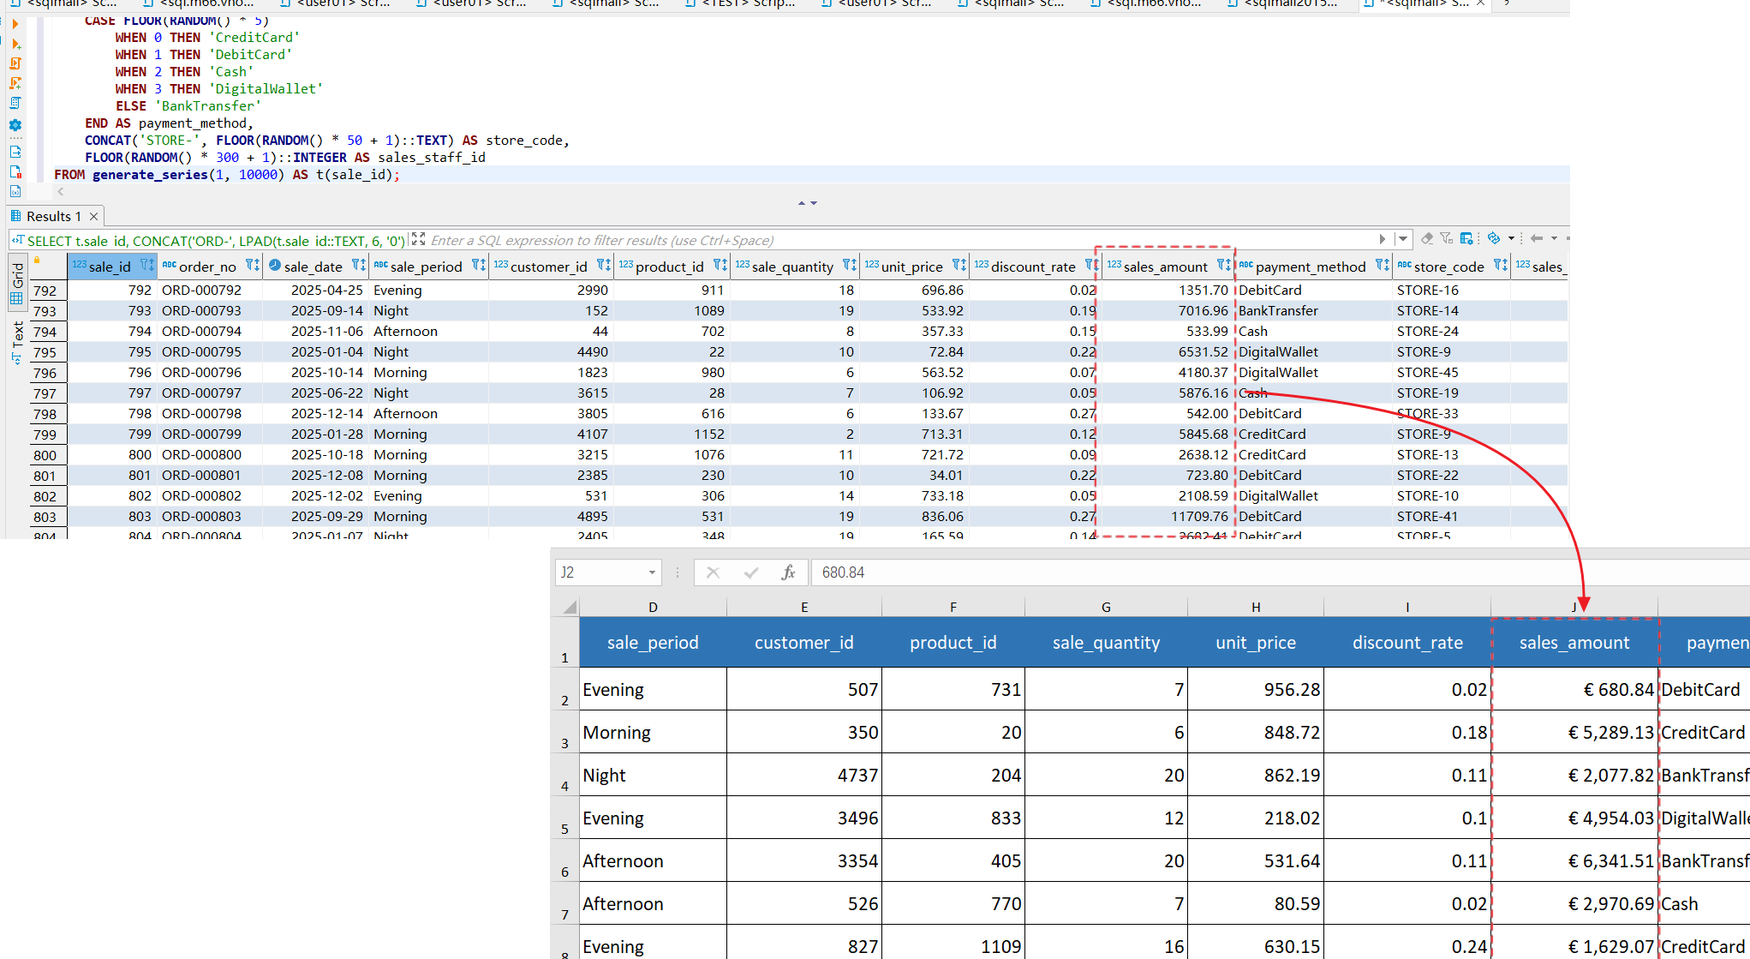Select Excel column D header
Screen dimensions: 1750x959
653,607
